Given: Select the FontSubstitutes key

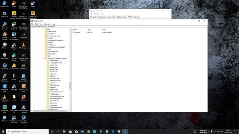Looking at the screenshot, I should click(x=53, y=52).
